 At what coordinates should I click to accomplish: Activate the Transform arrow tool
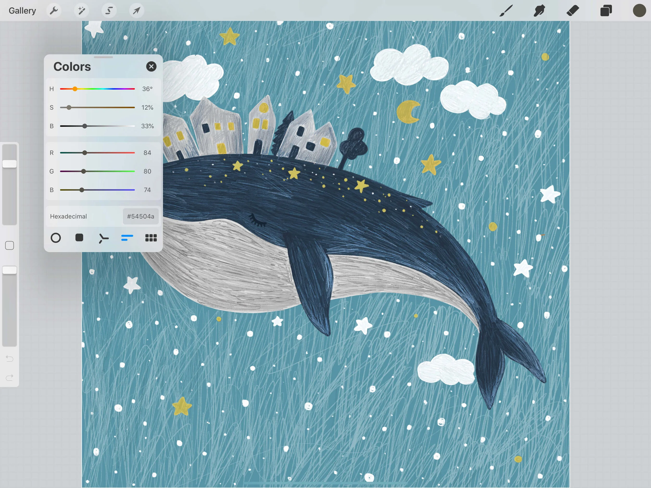click(x=136, y=11)
